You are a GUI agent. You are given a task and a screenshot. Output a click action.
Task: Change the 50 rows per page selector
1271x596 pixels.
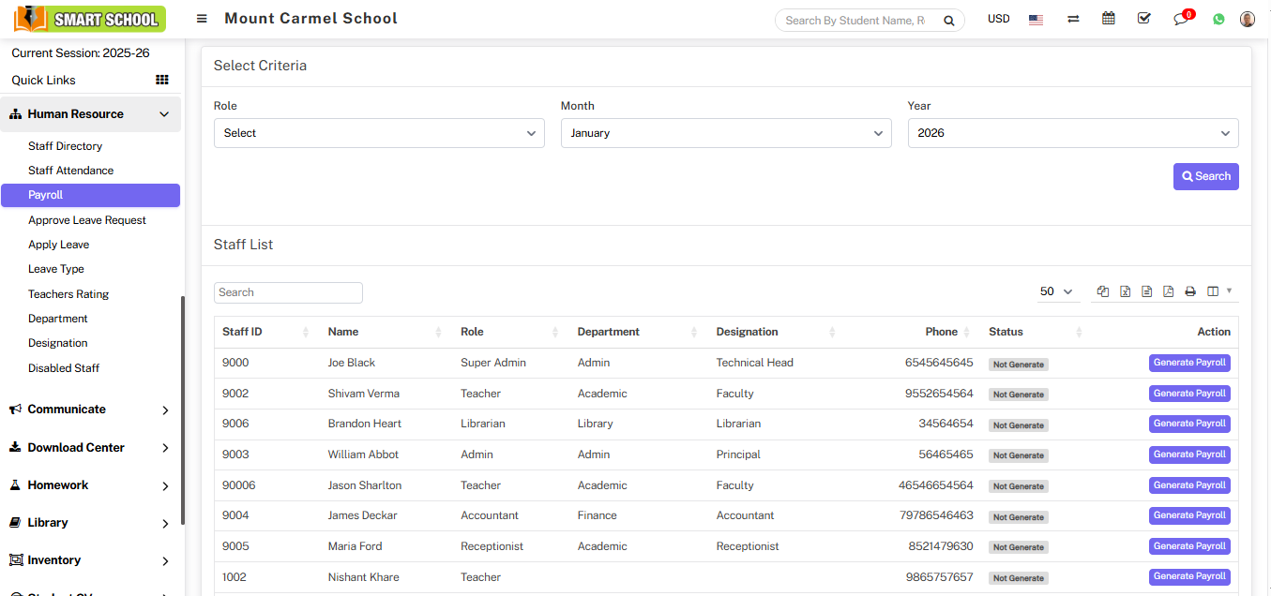(1056, 291)
